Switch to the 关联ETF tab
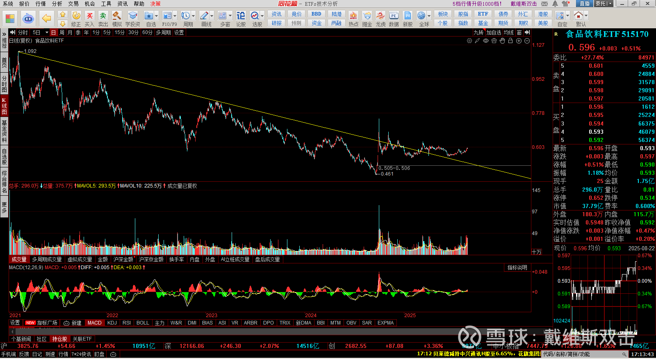 click(82, 339)
